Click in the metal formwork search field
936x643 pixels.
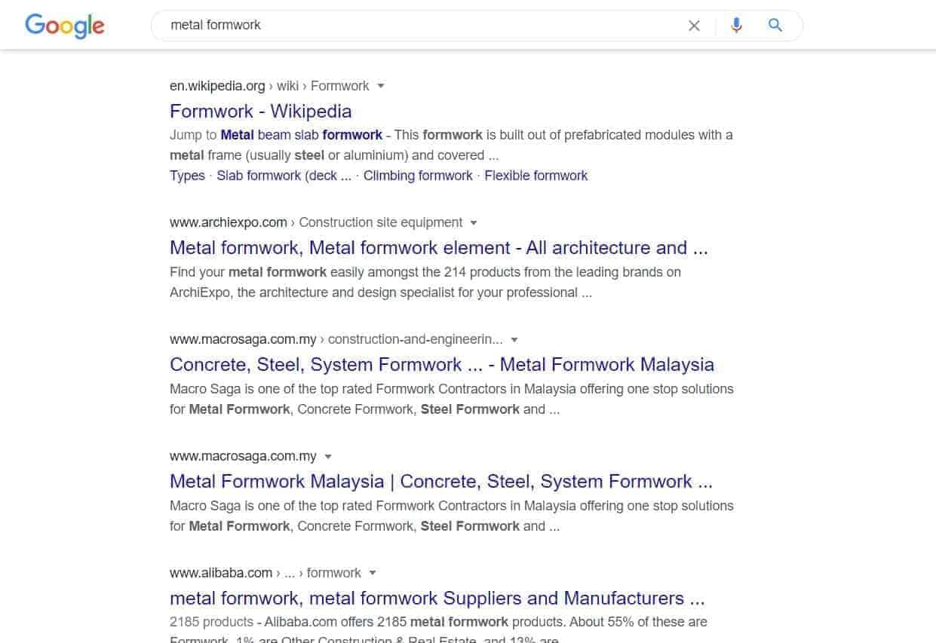point(422,25)
